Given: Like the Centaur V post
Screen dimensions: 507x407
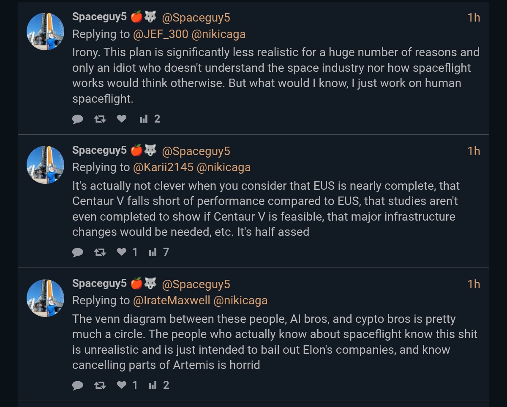Looking at the screenshot, I should [x=122, y=252].
